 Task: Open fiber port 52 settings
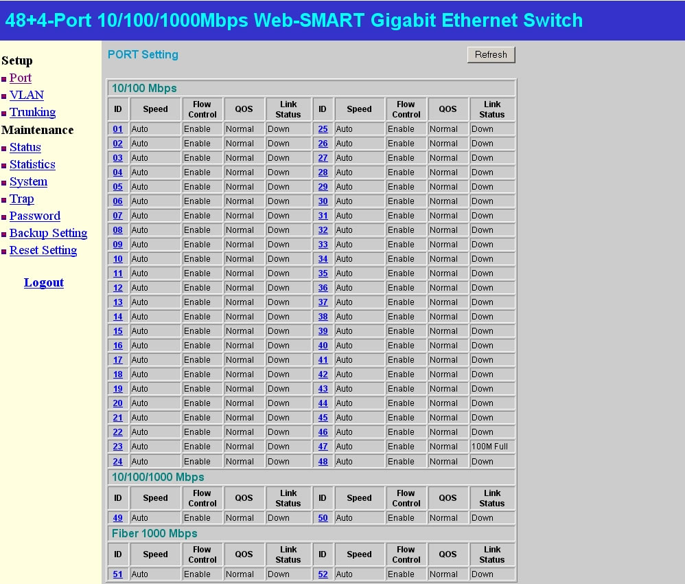pyautogui.click(x=323, y=574)
